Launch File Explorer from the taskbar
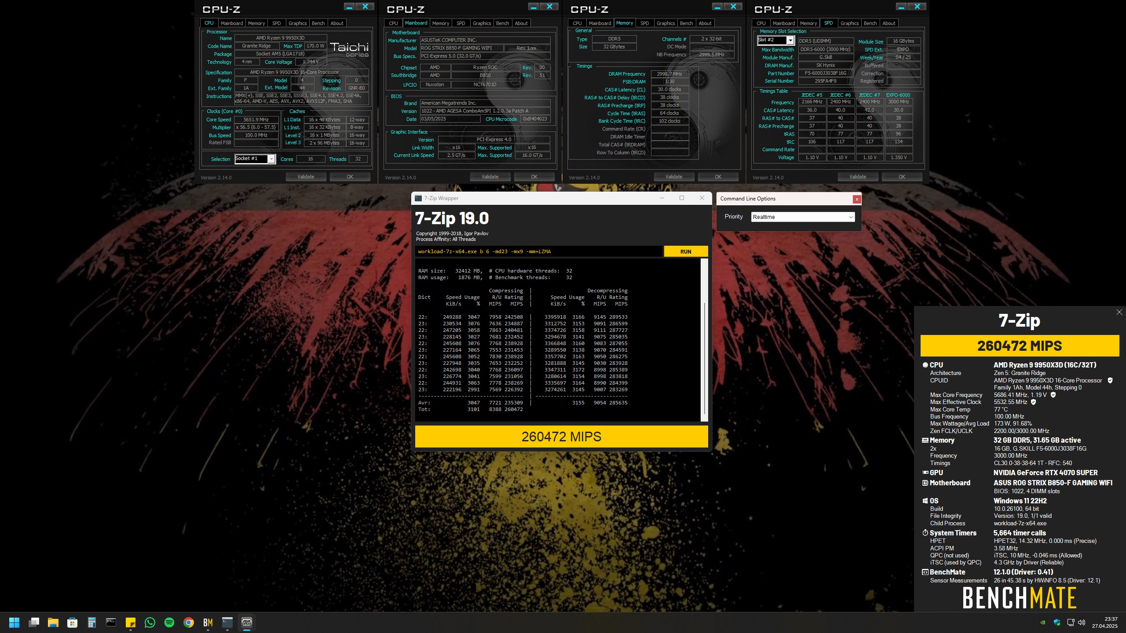Viewport: 1126px width, 633px height. click(53, 622)
